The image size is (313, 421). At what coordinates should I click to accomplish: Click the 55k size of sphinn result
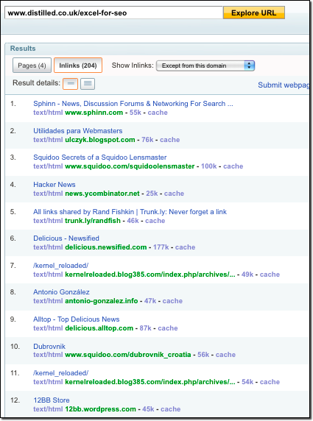coord(135,113)
